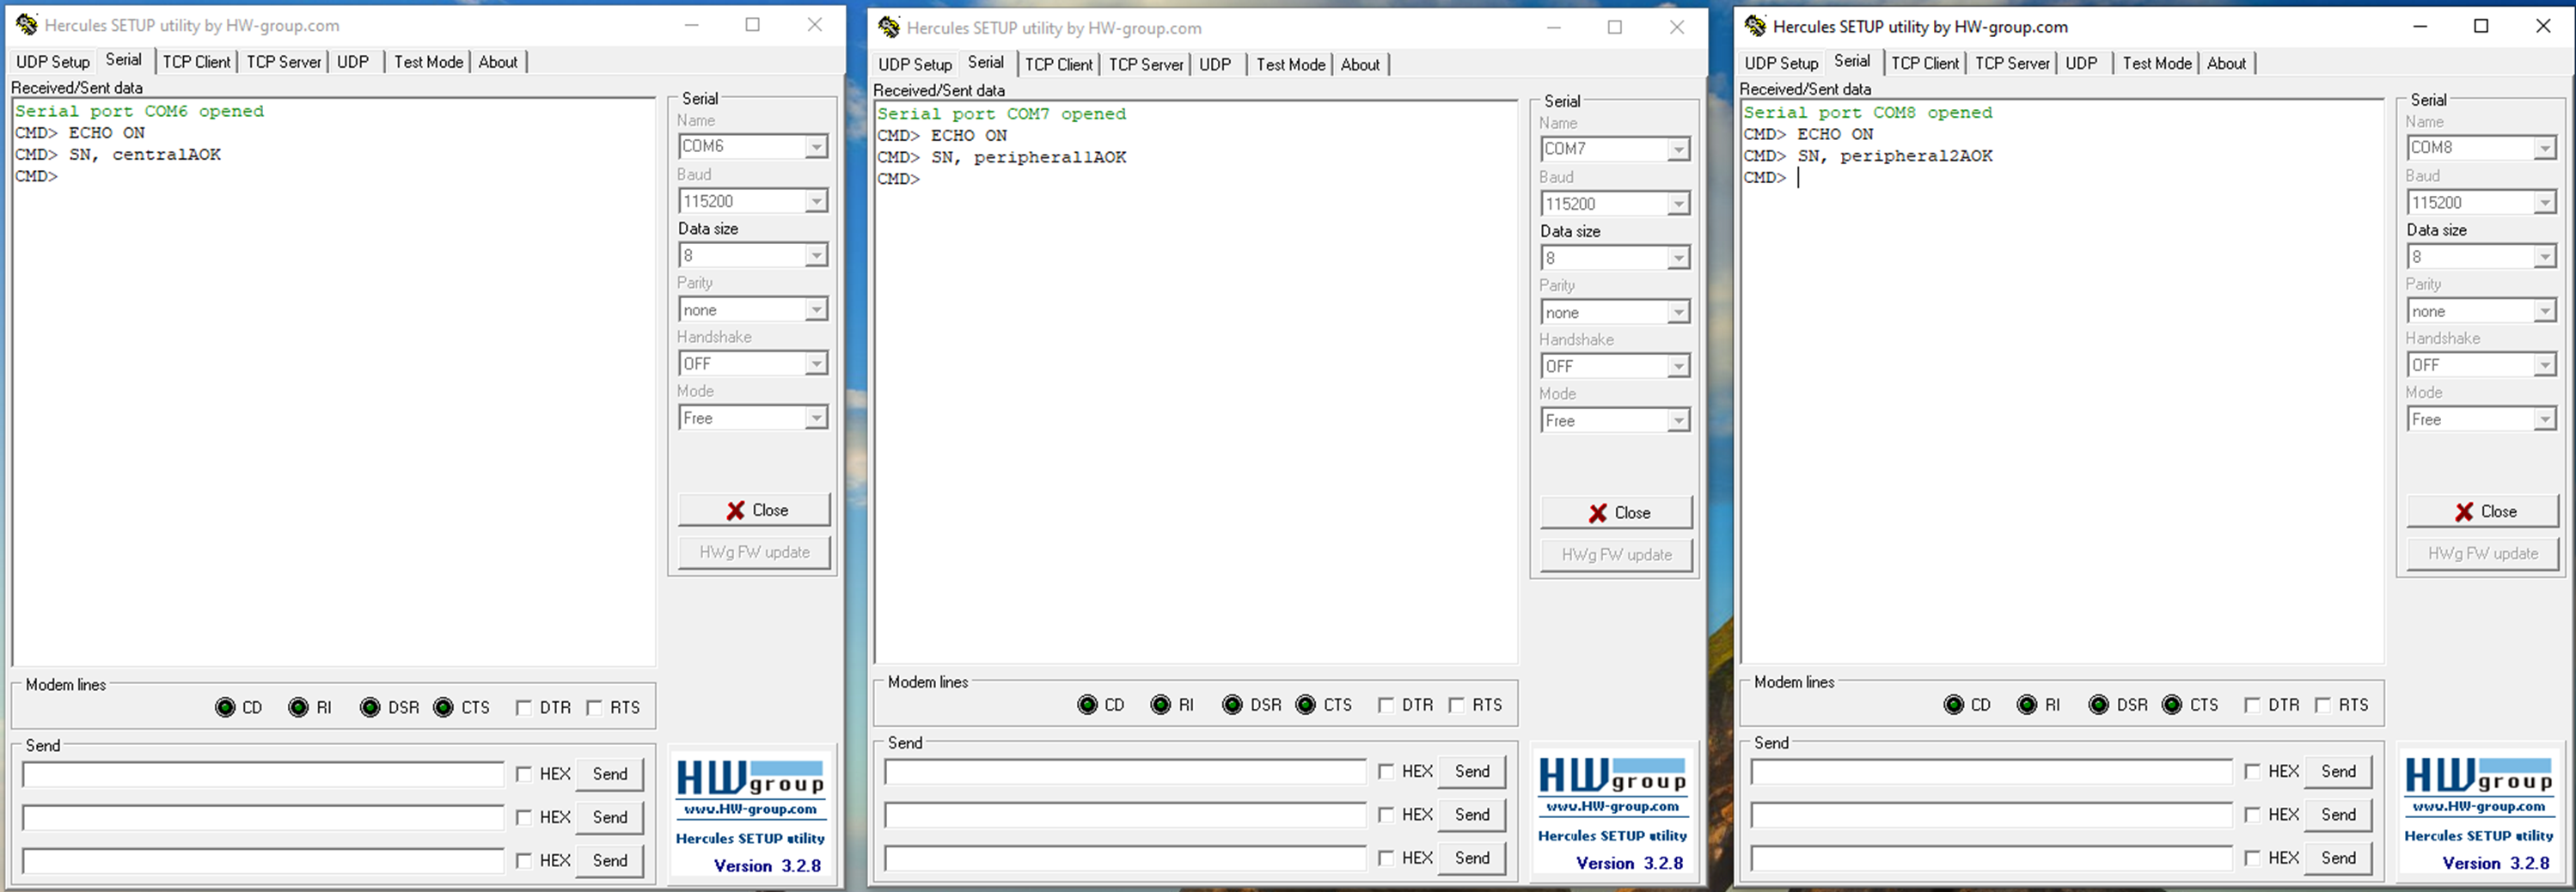The image size is (2576, 892).
Task: Open the COM6 port Name dropdown
Action: click(x=816, y=147)
